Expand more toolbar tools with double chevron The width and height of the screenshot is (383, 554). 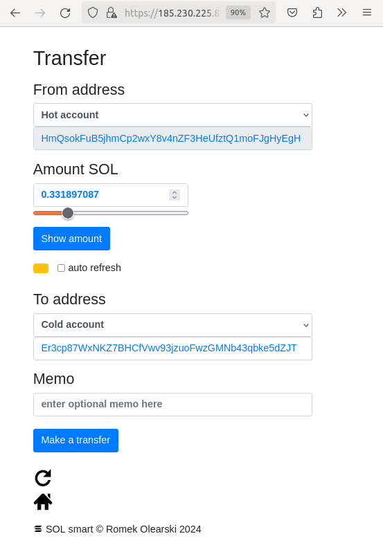point(341,13)
